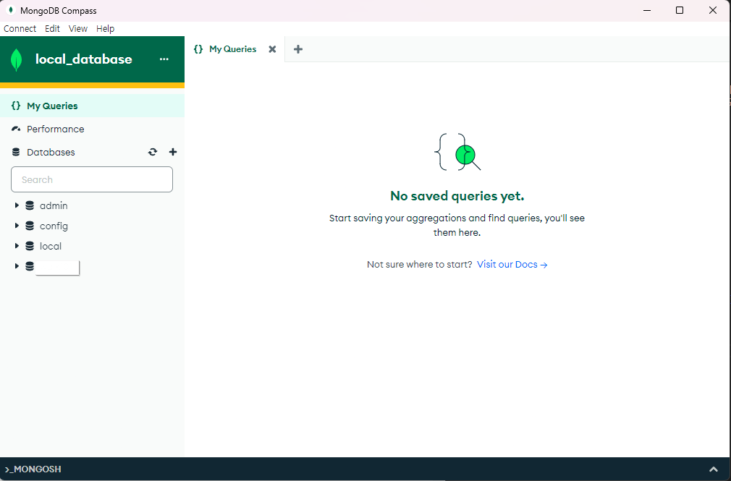Expand the local database tree
This screenshot has width=731, height=481.
pos(17,246)
